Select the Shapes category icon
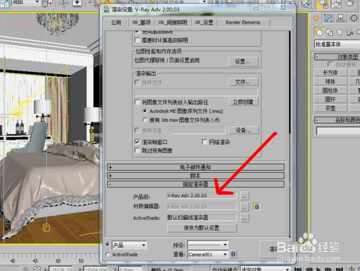The height and width of the screenshot is (271, 360). coord(329,32)
